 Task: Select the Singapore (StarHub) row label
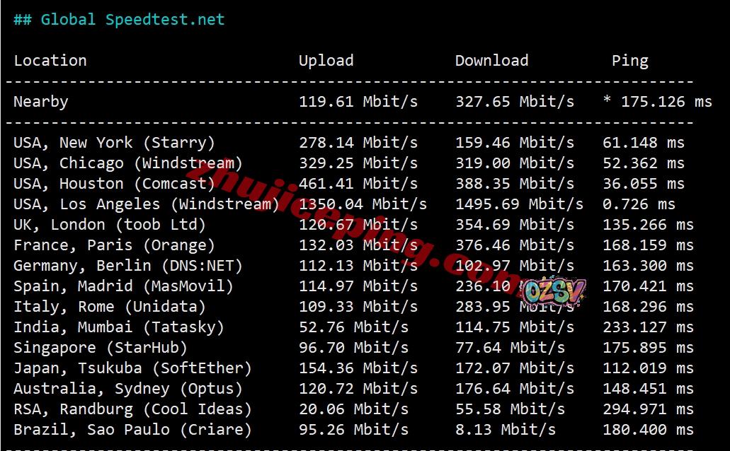pos(101,348)
